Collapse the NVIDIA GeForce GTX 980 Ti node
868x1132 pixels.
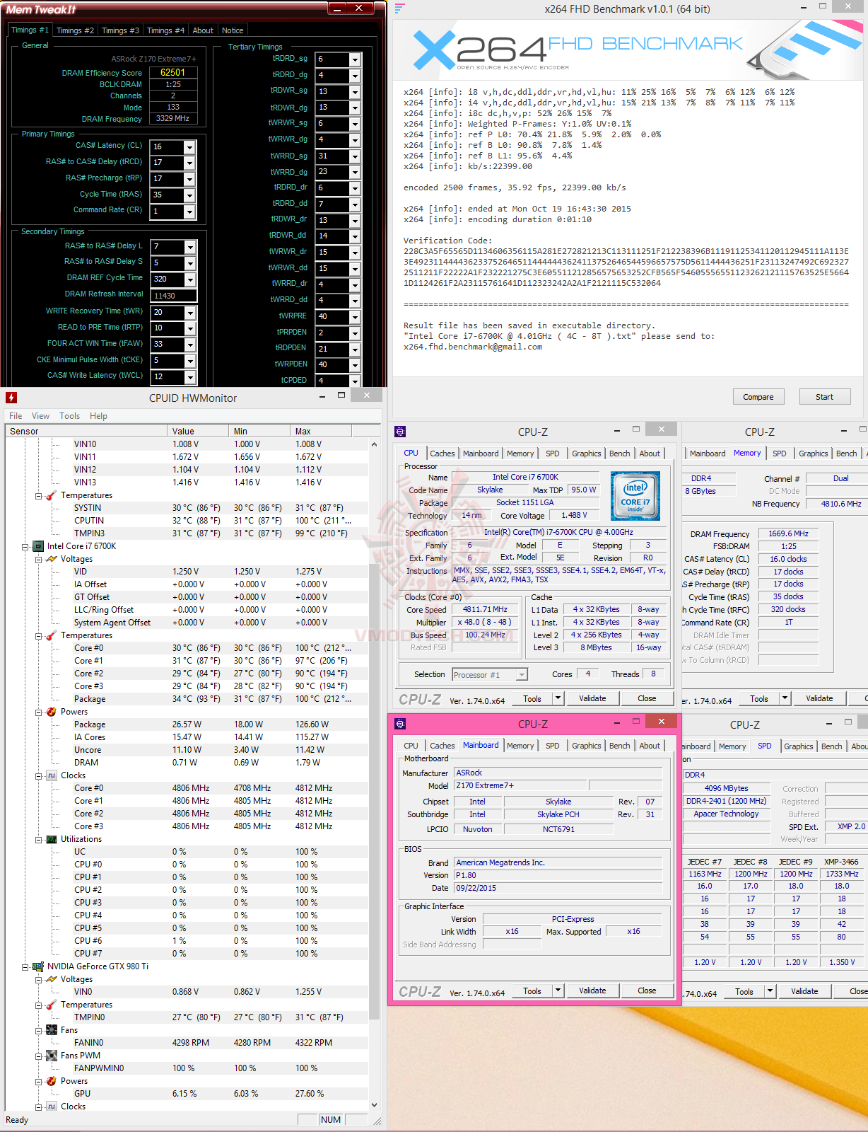pos(25,966)
